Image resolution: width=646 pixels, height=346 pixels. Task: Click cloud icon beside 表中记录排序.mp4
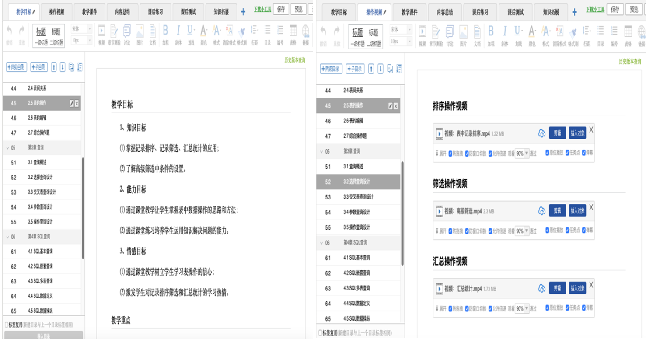541,133
